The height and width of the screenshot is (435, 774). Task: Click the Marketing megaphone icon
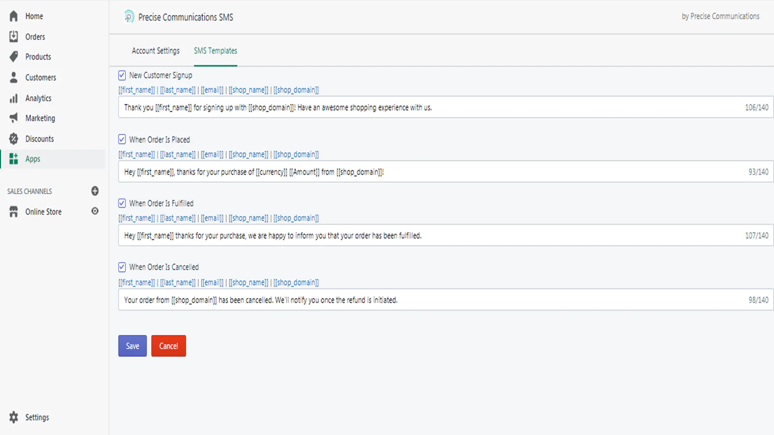click(x=14, y=118)
